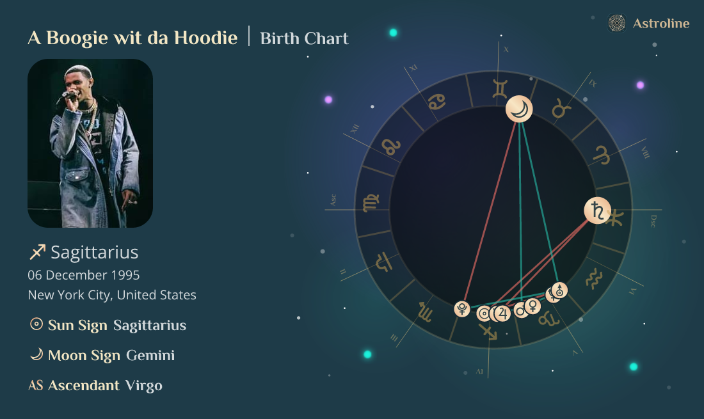This screenshot has height=419, width=704.
Task: Click the Moon planet marker on the chart wheel
Action: [x=519, y=109]
